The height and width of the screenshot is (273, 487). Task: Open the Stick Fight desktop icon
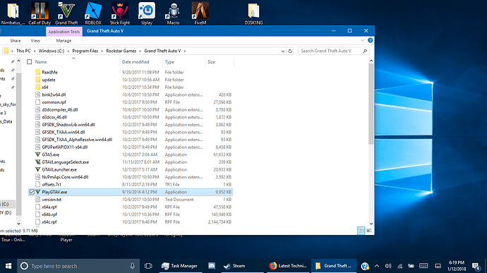coord(120,13)
